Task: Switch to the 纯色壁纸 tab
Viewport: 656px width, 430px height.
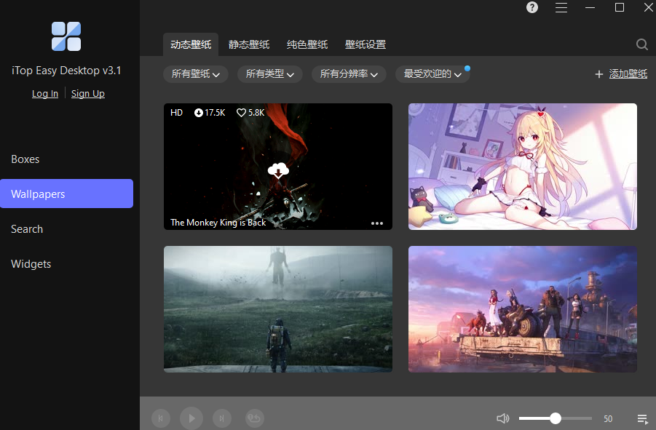Action: 307,44
